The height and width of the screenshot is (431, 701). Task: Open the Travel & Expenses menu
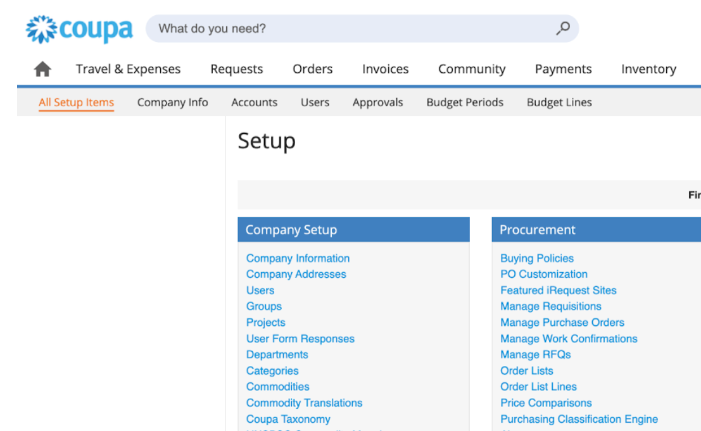128,69
